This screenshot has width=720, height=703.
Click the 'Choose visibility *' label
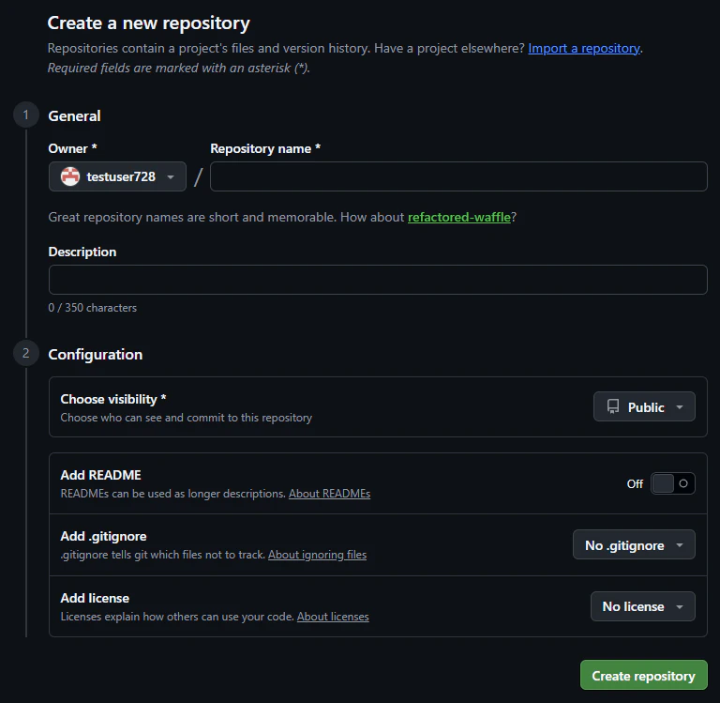112,400
